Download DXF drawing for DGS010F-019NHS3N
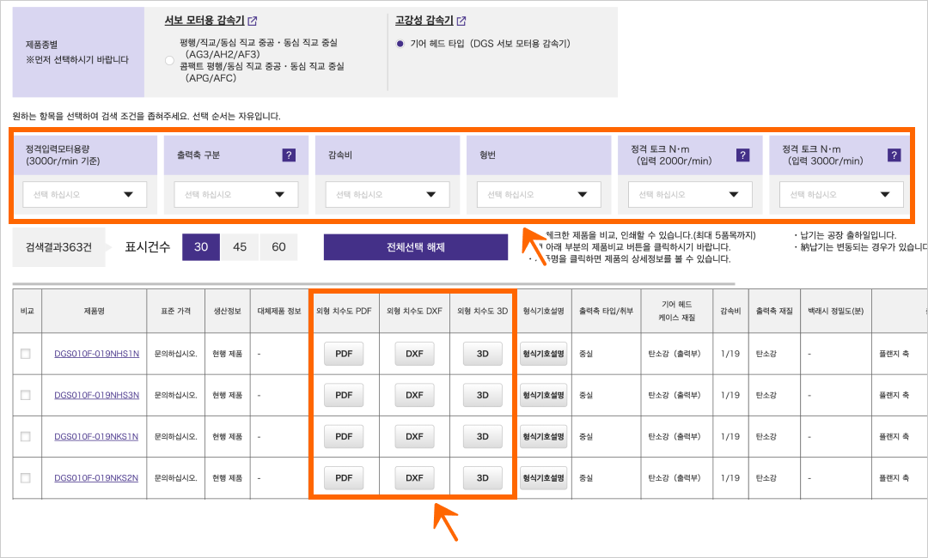 pos(414,395)
